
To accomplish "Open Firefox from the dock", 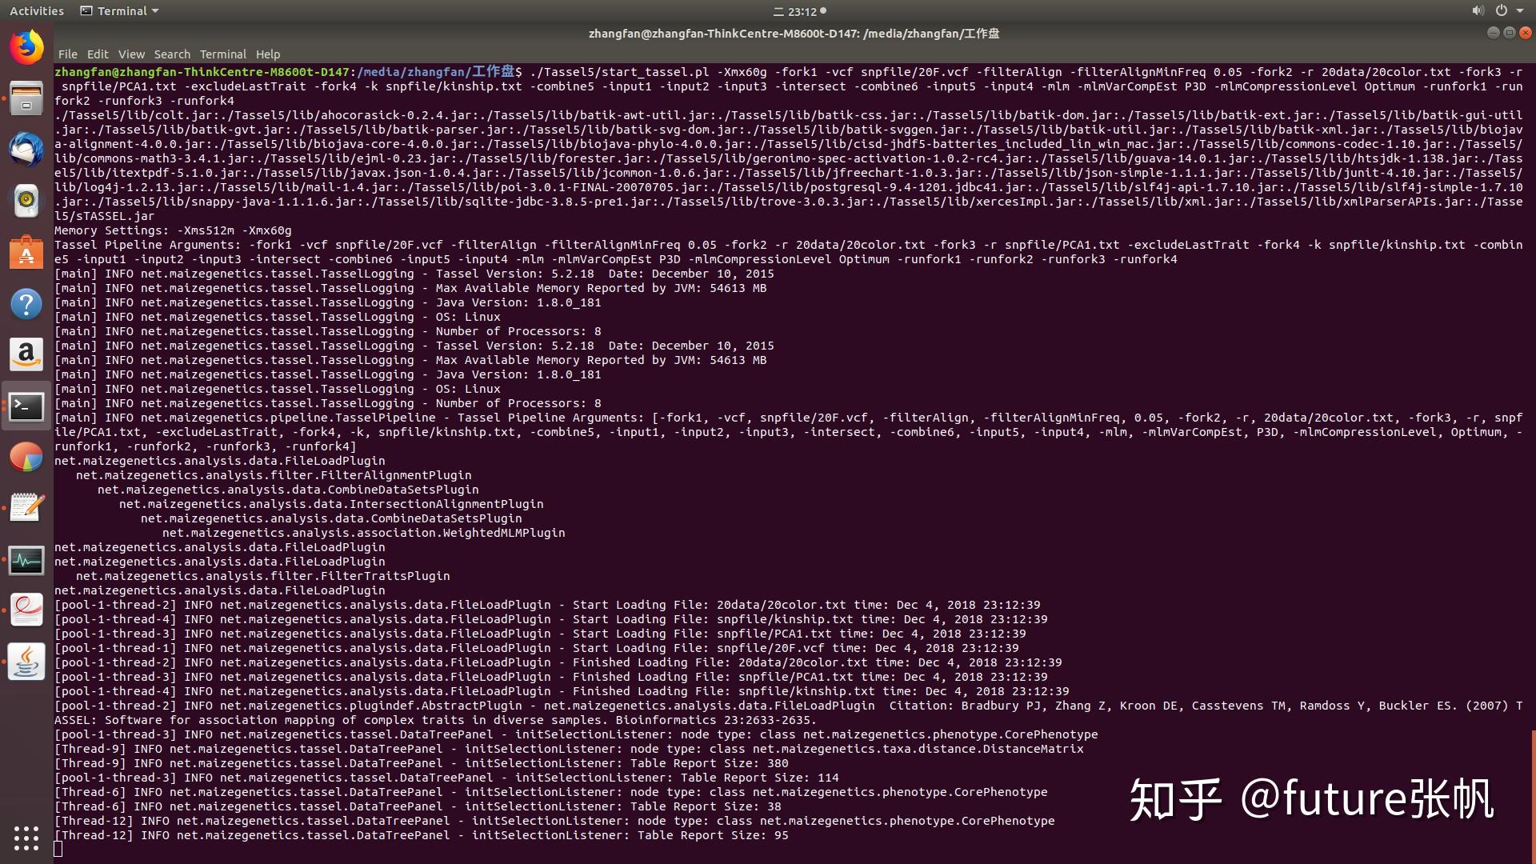I will coord(26,47).
